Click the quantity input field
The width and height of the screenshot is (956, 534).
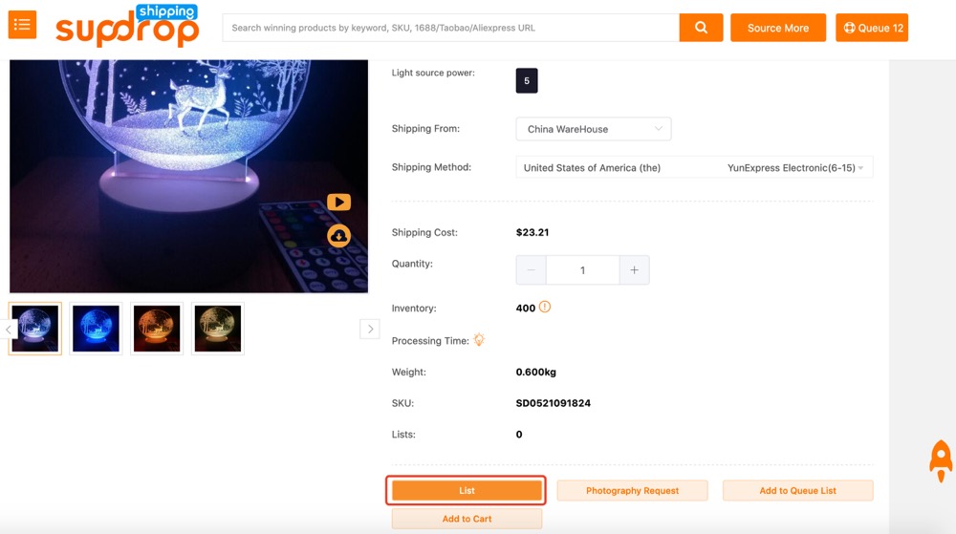(583, 269)
